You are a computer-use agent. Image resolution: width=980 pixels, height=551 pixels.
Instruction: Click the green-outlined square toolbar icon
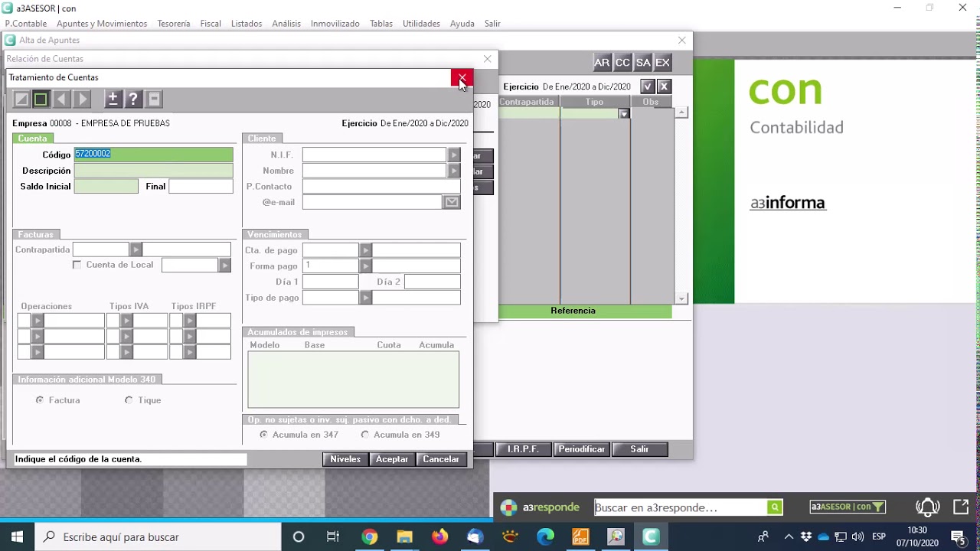tap(41, 99)
